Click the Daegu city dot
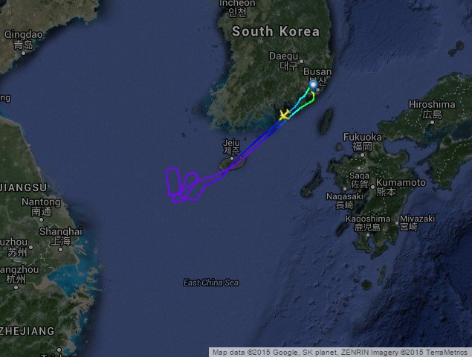Viewport: 472px width, 357px height. pyautogui.click(x=301, y=61)
